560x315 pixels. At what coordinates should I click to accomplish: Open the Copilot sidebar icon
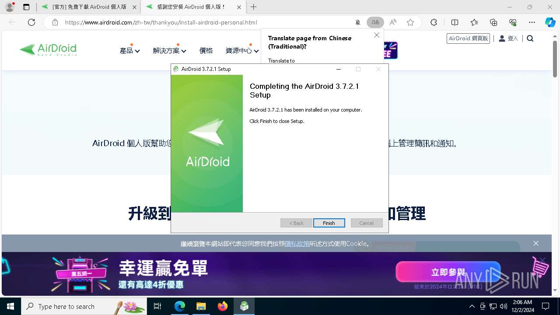coord(550,22)
